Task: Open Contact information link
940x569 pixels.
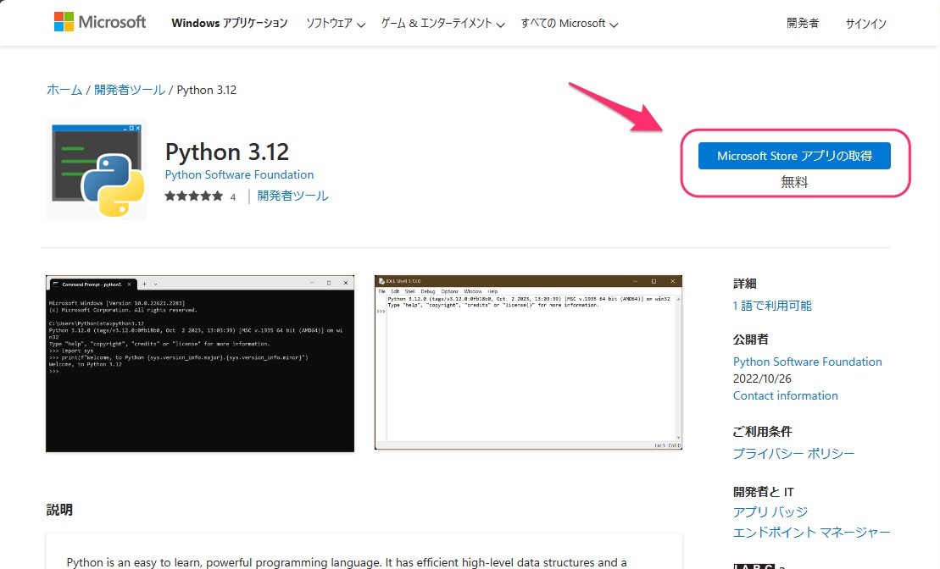Action: pyautogui.click(x=786, y=395)
